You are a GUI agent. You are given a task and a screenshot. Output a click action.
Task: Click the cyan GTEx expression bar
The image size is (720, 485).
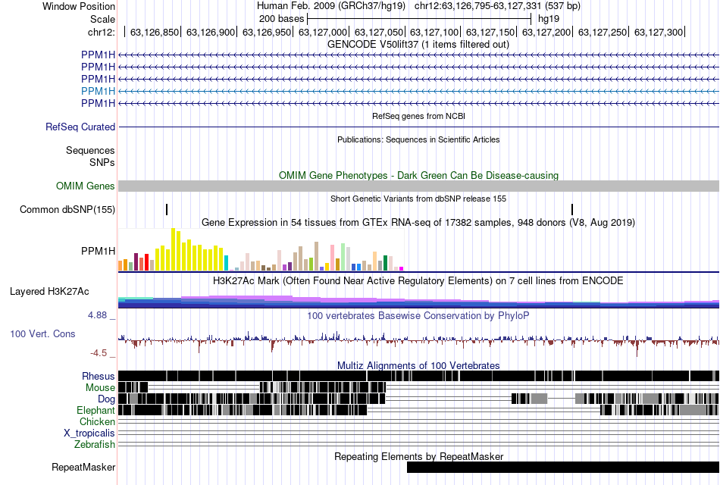point(226,263)
